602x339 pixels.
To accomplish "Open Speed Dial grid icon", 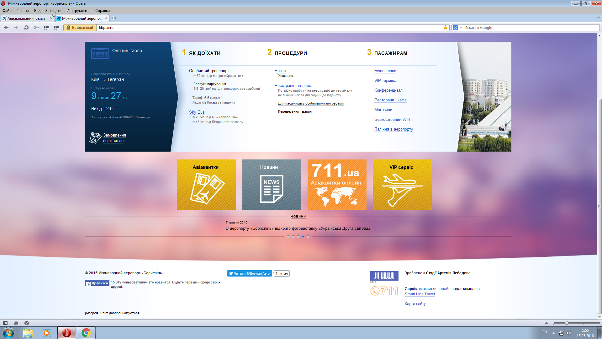I will tap(46, 28).
